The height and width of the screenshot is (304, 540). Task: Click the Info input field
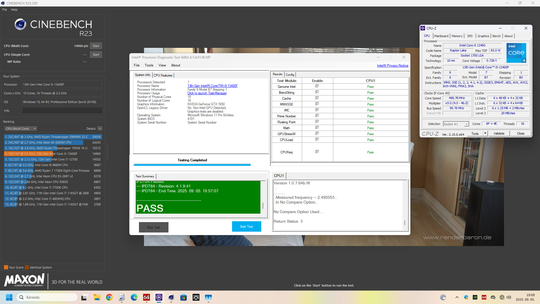tap(62, 111)
